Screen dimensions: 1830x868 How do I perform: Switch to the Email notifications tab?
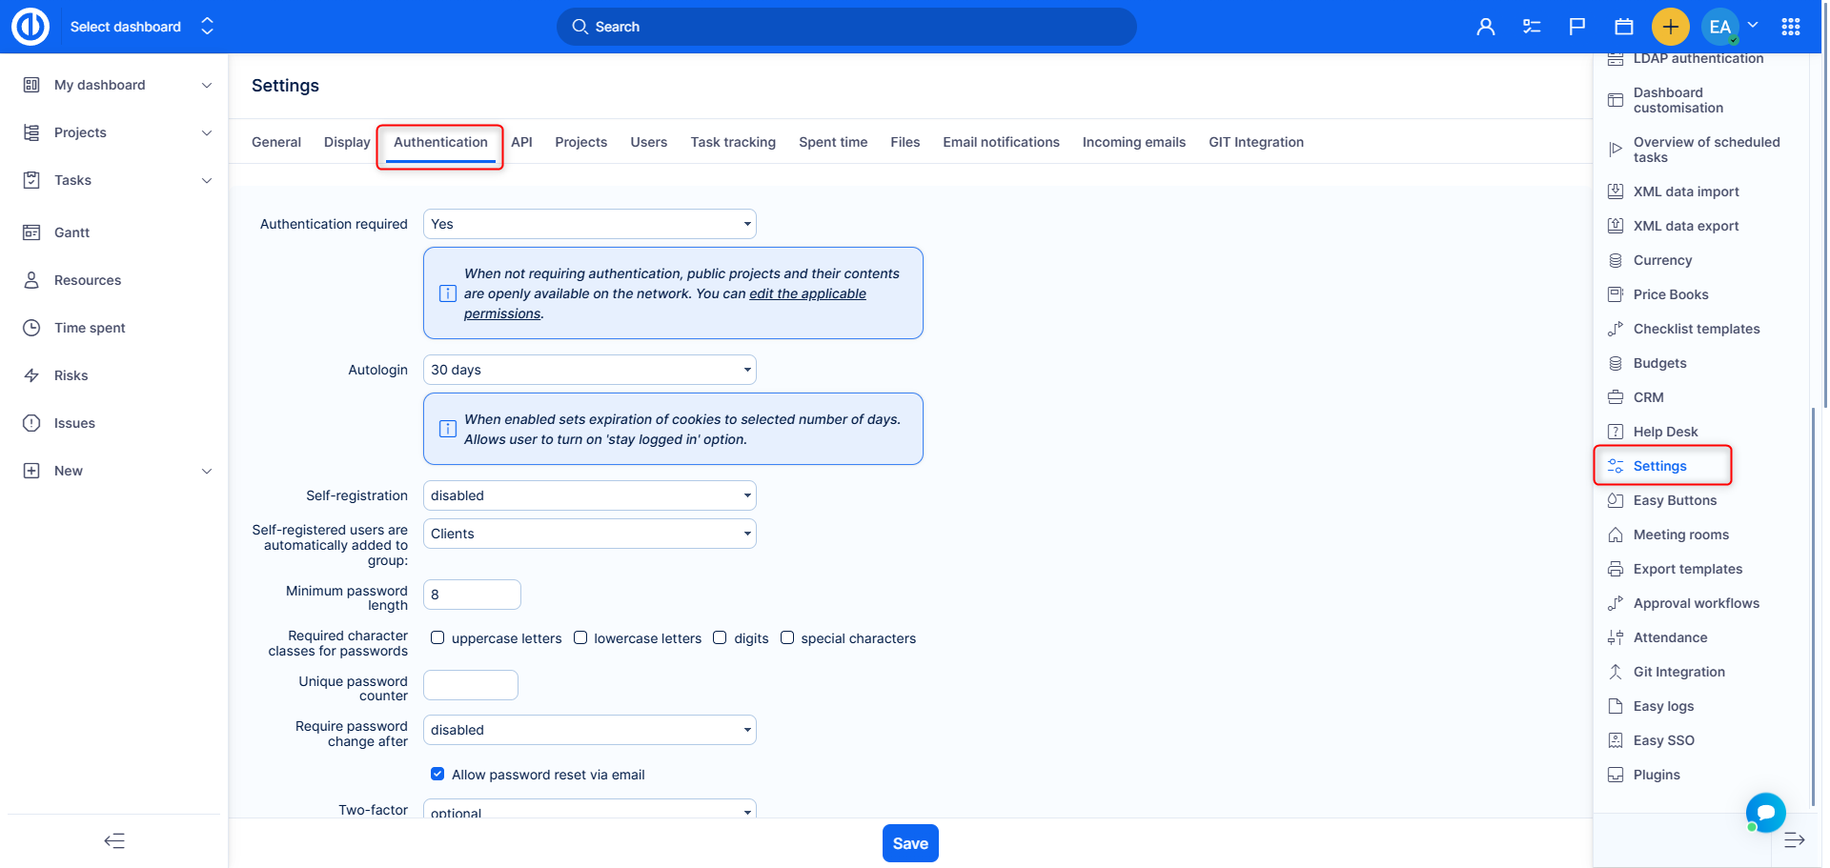(x=1001, y=142)
